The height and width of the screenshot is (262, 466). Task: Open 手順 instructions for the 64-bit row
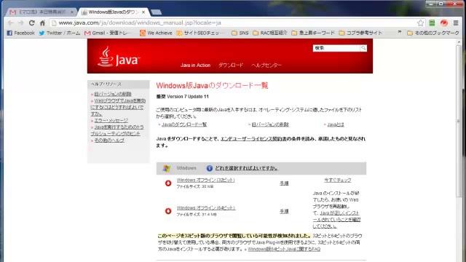coord(284,211)
